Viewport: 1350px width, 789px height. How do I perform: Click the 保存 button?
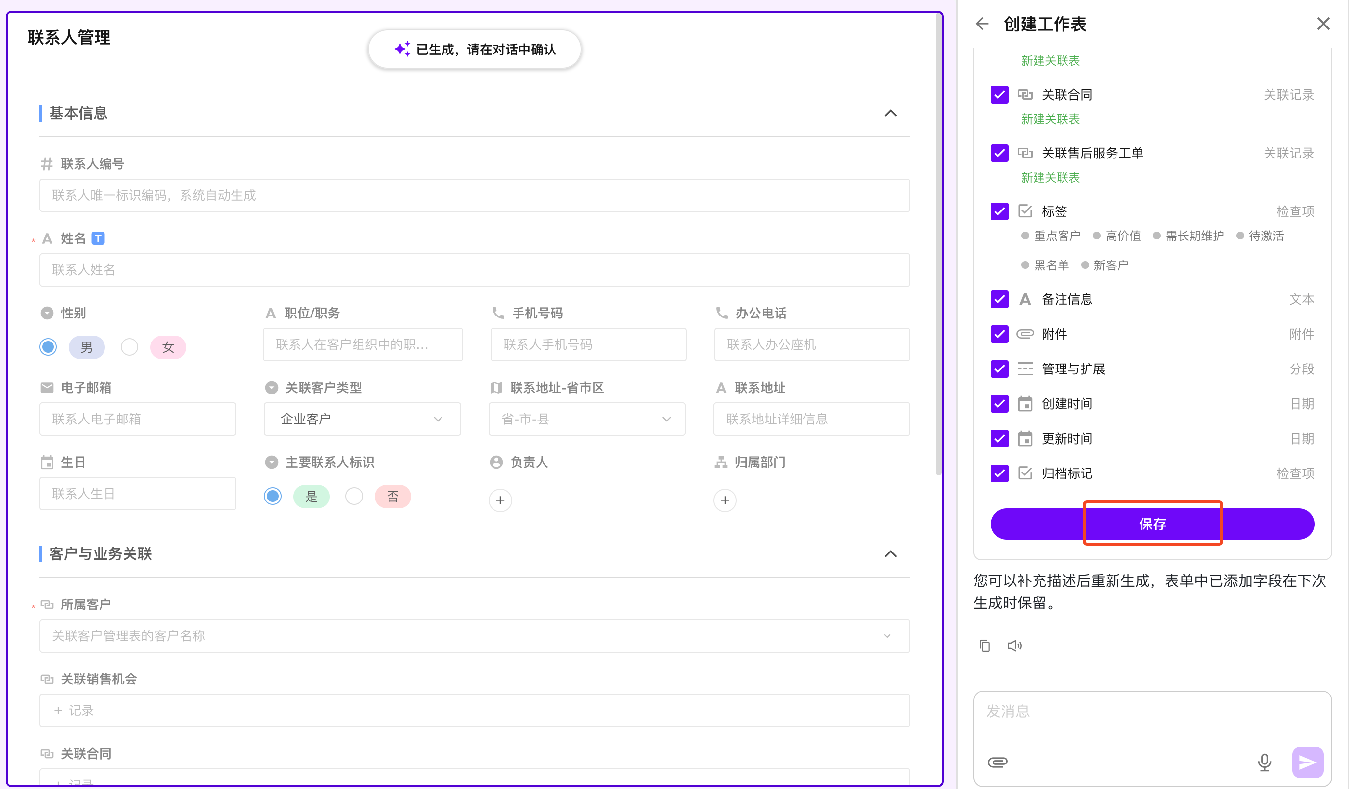1152,524
